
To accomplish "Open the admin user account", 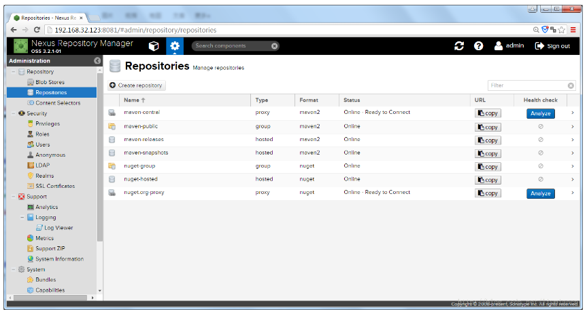I will (509, 46).
